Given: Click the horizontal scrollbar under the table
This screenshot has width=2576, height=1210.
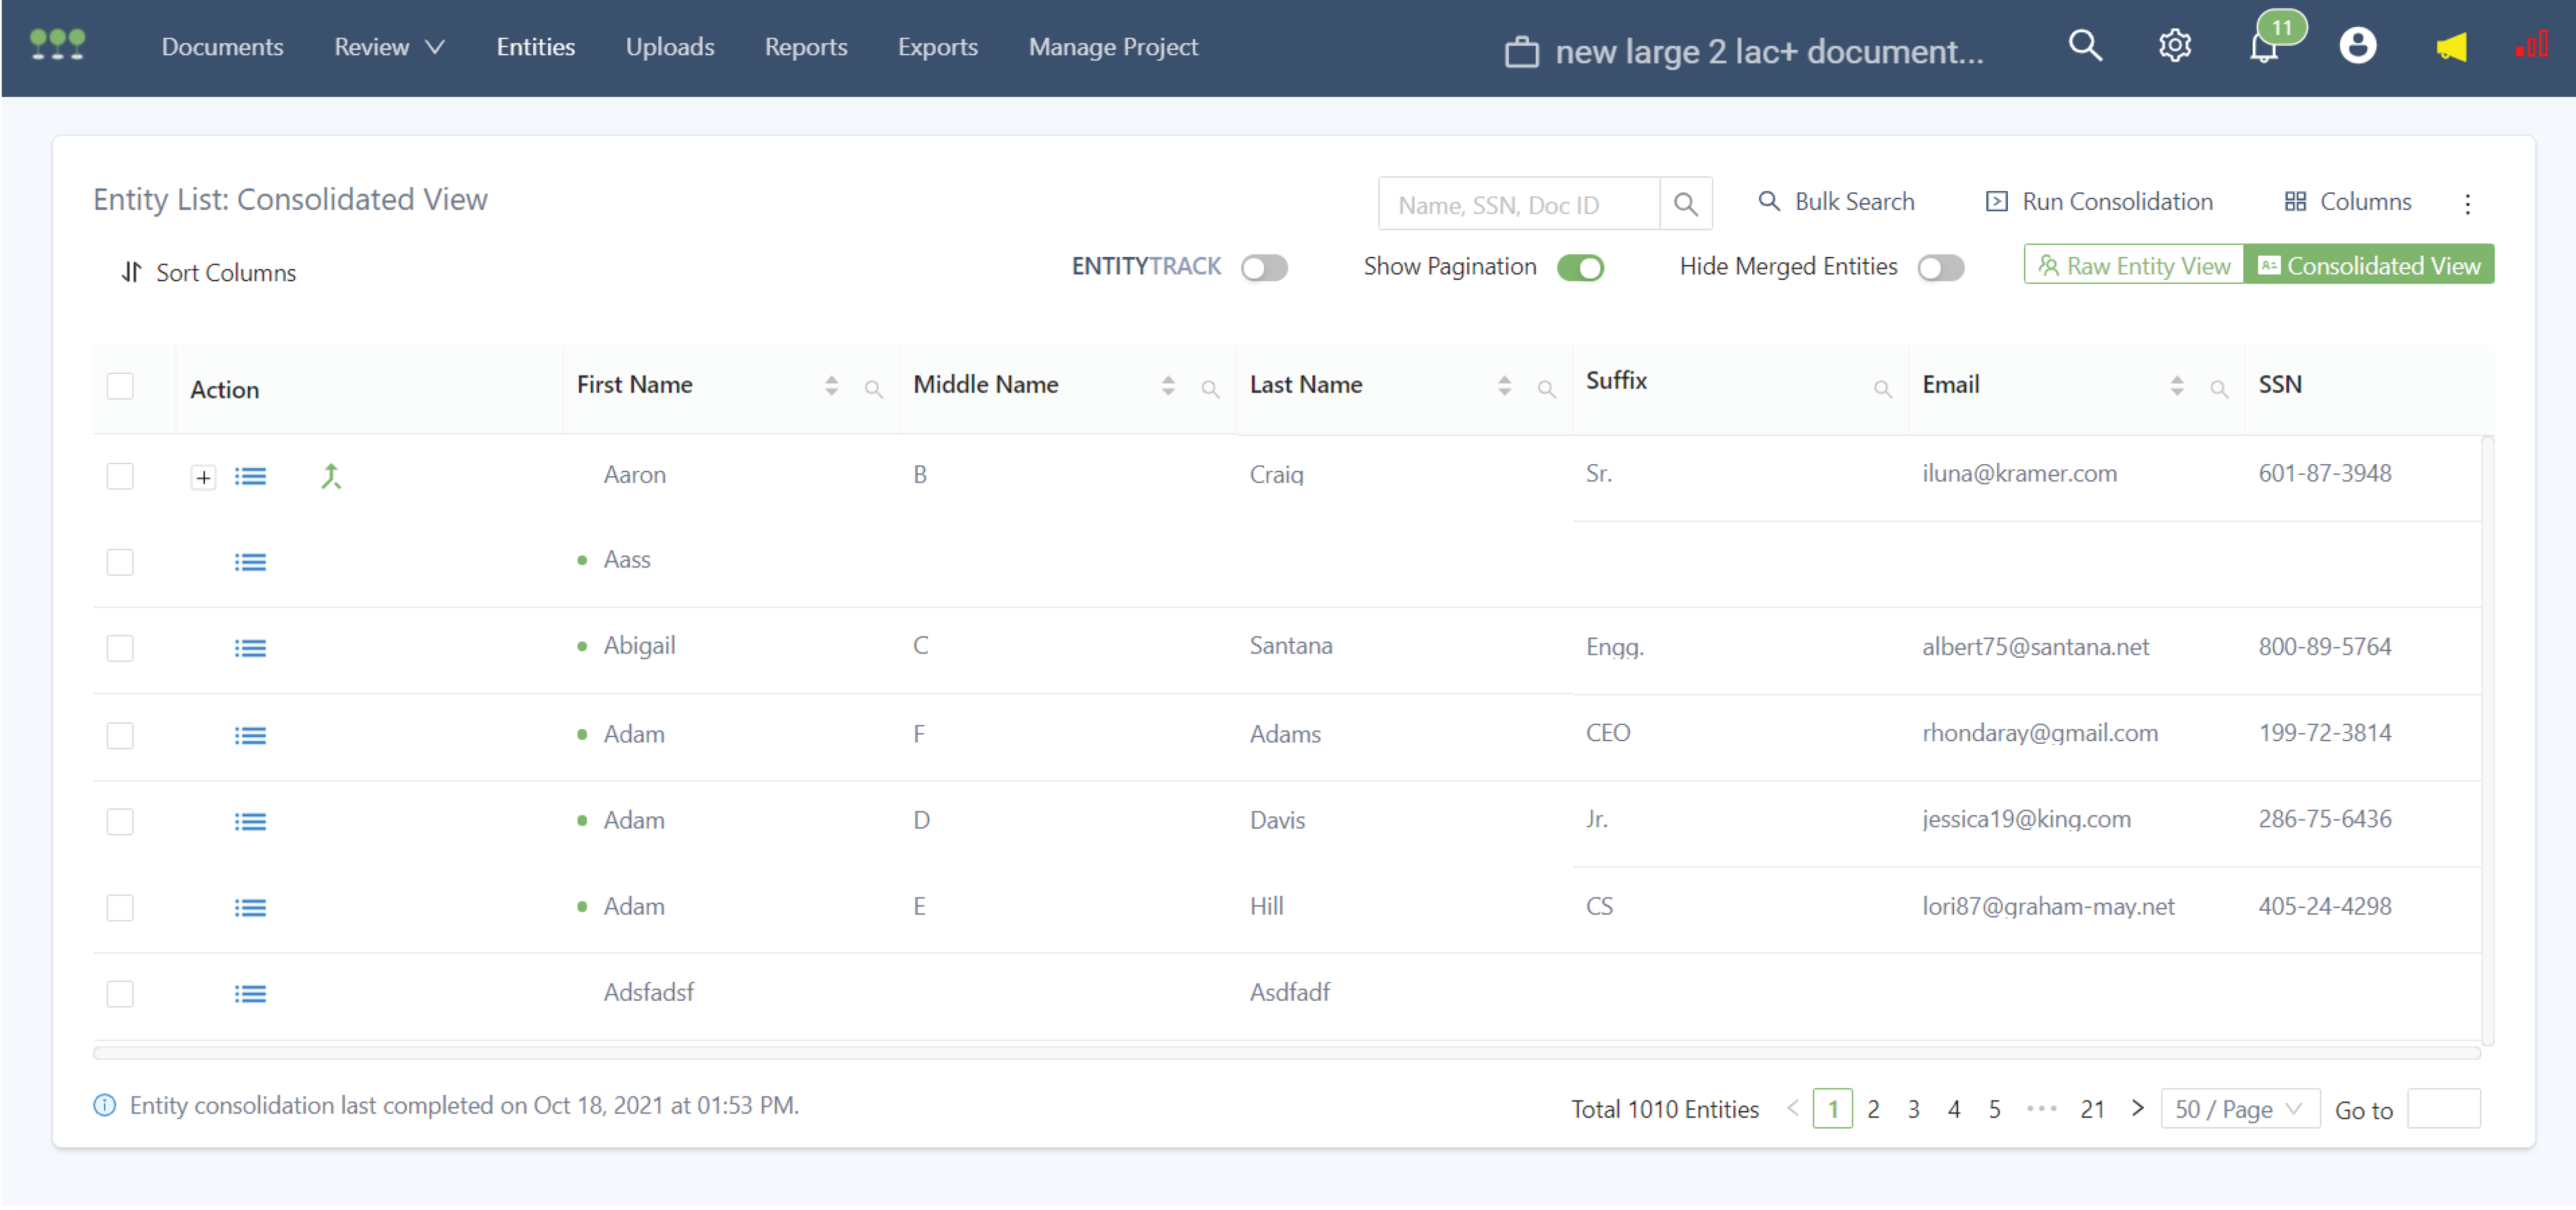Looking at the screenshot, I should coord(1286,1053).
